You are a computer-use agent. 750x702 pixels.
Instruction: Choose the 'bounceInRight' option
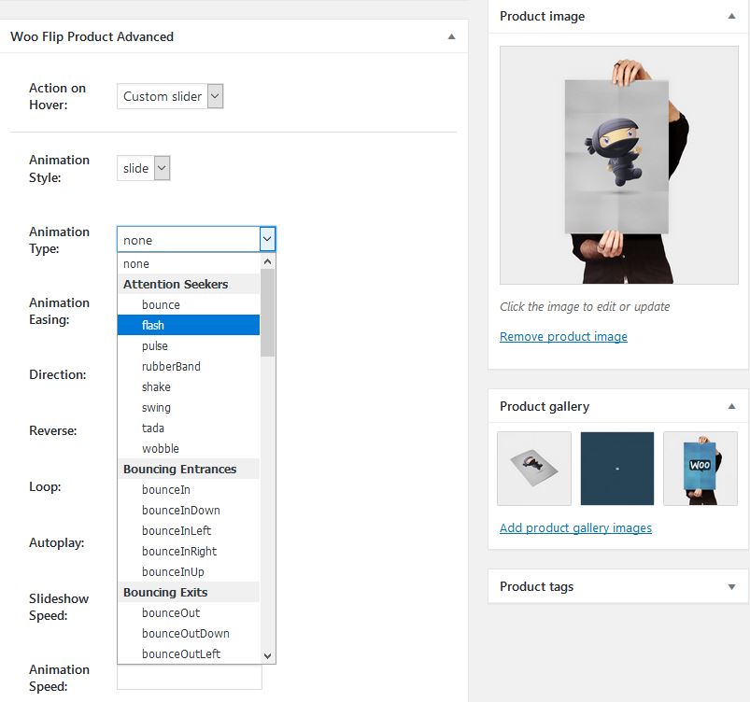(189, 552)
